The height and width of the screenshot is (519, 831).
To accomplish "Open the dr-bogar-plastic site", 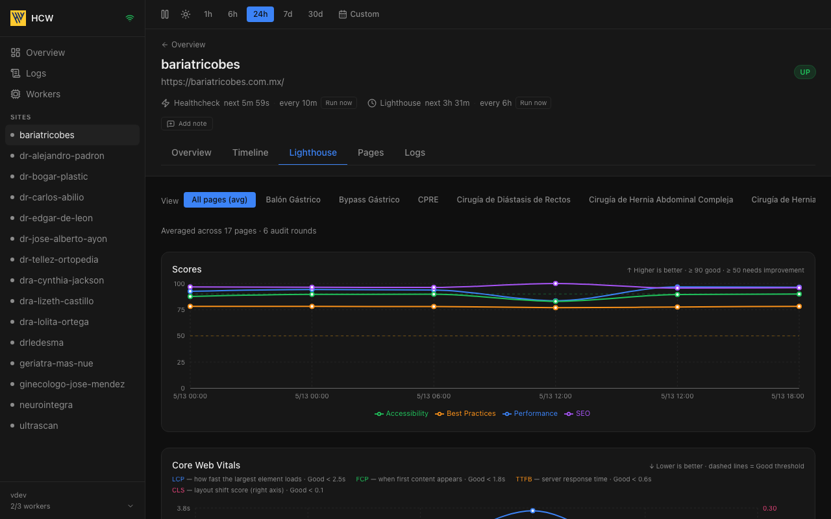I will (72, 176).
